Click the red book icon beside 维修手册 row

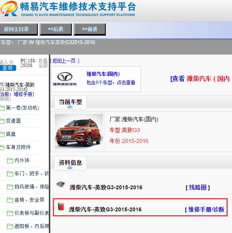point(61,206)
